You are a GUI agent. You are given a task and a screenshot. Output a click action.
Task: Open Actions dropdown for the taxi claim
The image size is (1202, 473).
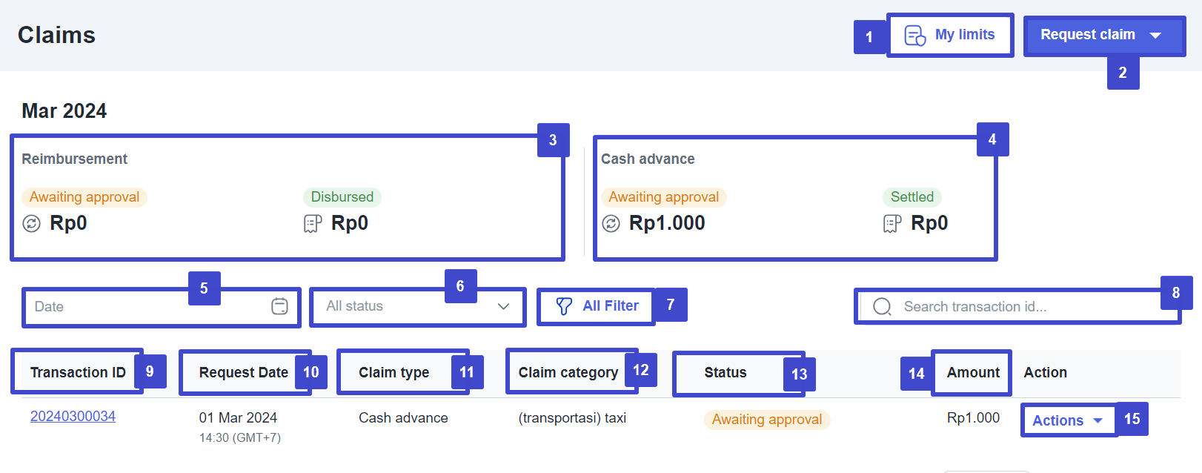[1068, 420]
